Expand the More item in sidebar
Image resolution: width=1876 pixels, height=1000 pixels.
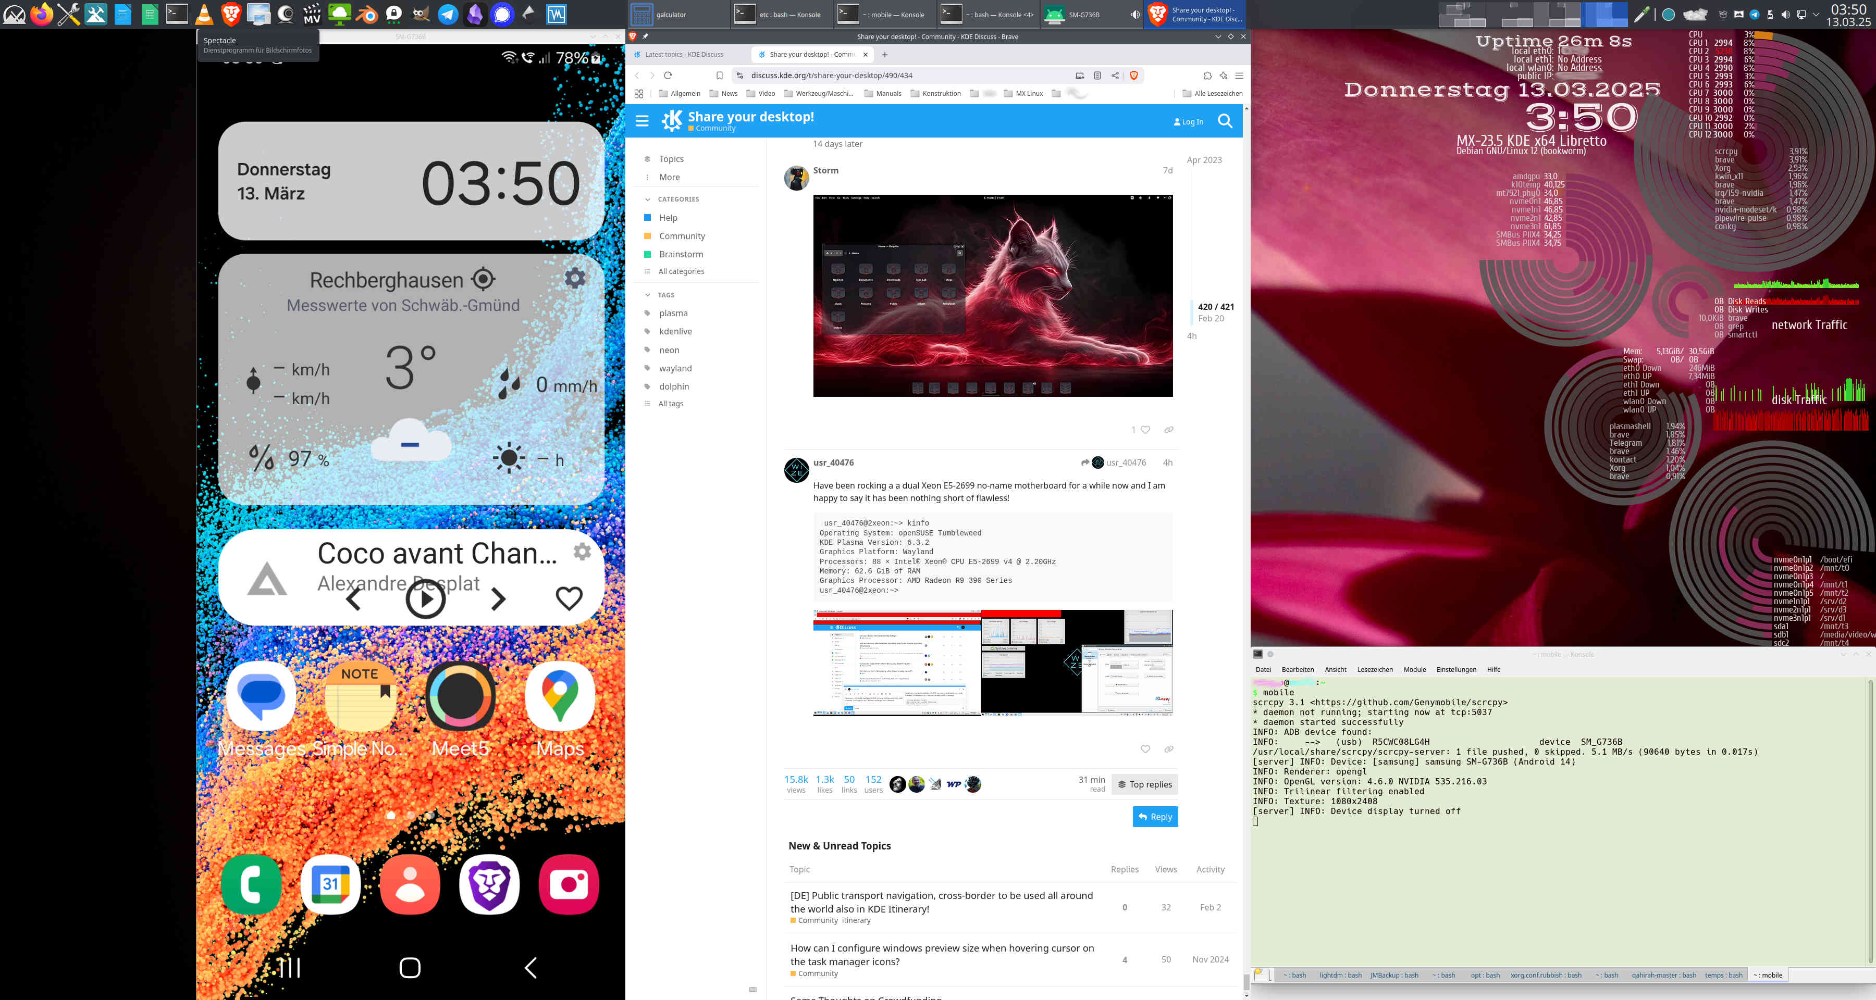coord(669,177)
